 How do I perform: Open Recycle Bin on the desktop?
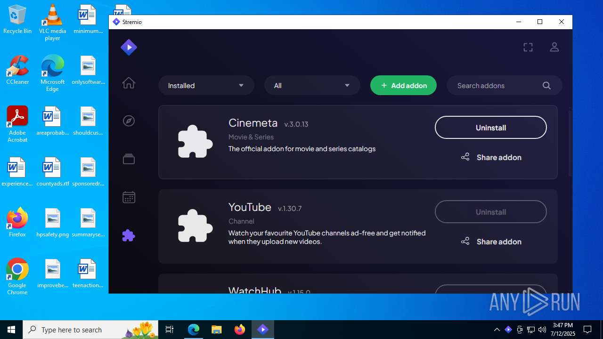click(17, 20)
